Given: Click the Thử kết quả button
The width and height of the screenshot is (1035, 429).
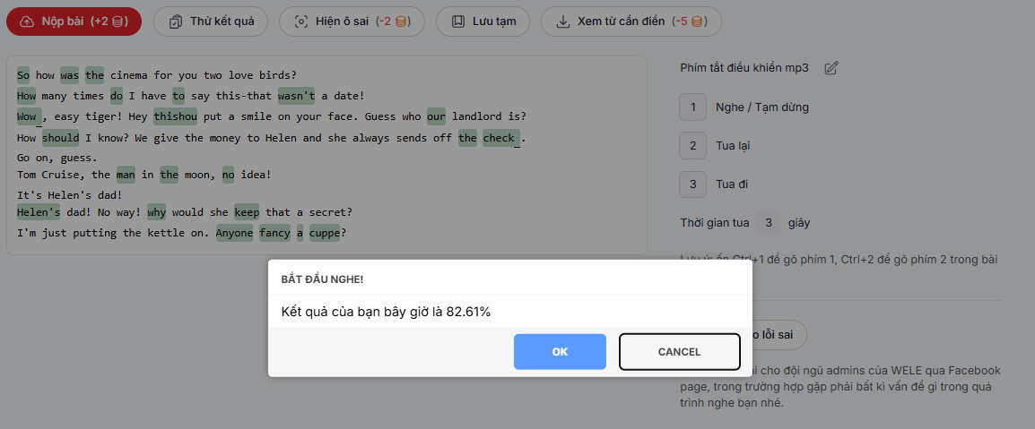Looking at the screenshot, I should (x=211, y=21).
